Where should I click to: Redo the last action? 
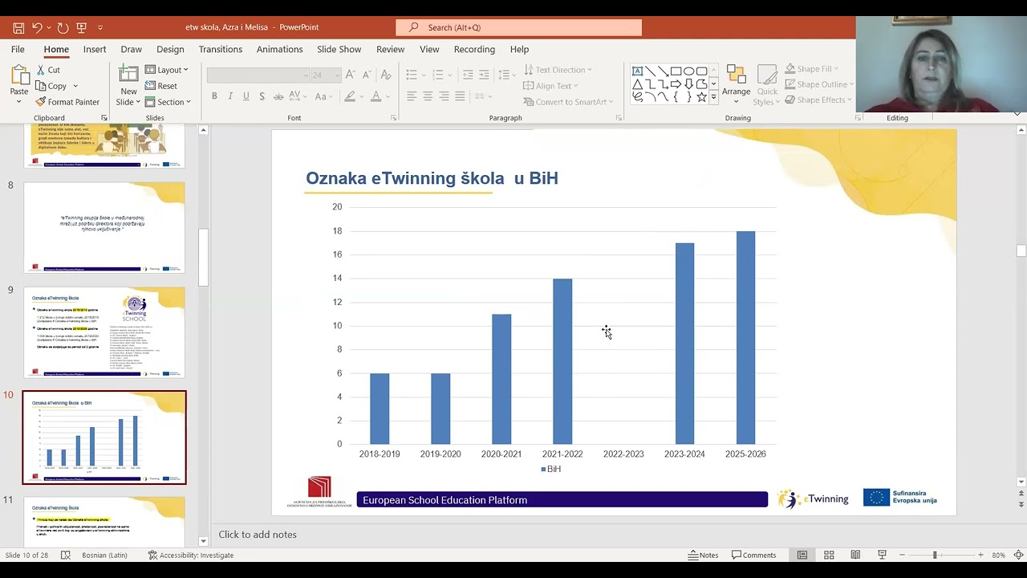63,27
